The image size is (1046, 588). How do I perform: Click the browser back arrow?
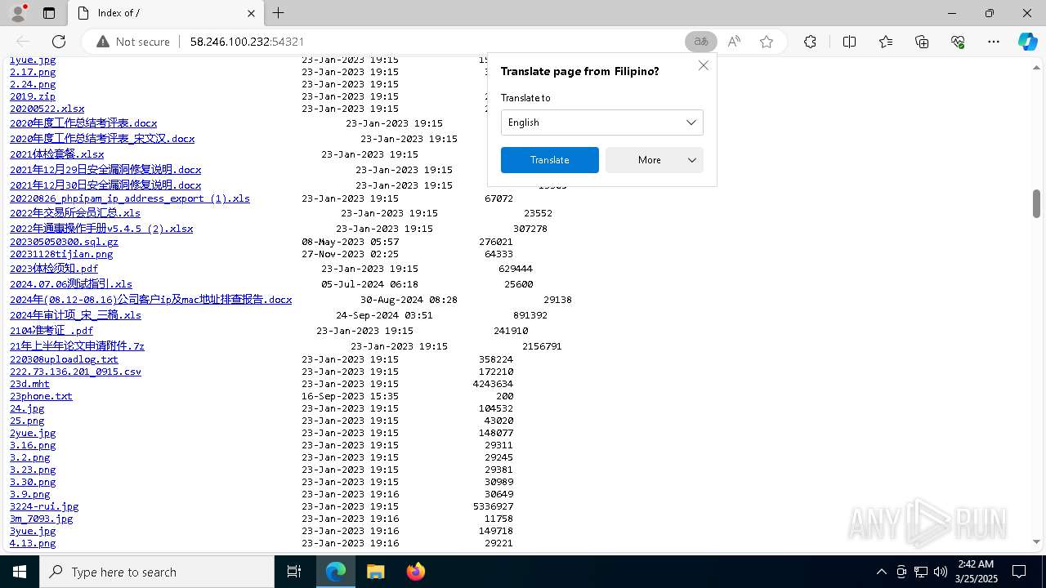click(x=23, y=42)
